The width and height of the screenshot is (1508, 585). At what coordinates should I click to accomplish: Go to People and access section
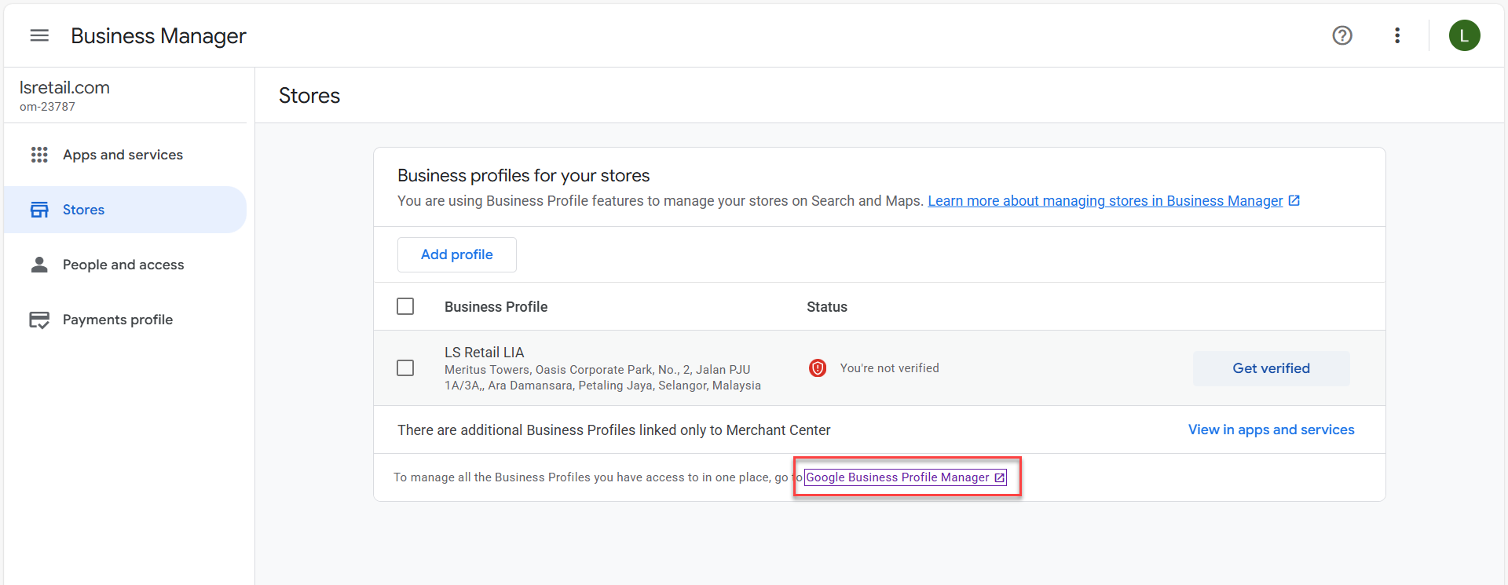pyautogui.click(x=123, y=265)
